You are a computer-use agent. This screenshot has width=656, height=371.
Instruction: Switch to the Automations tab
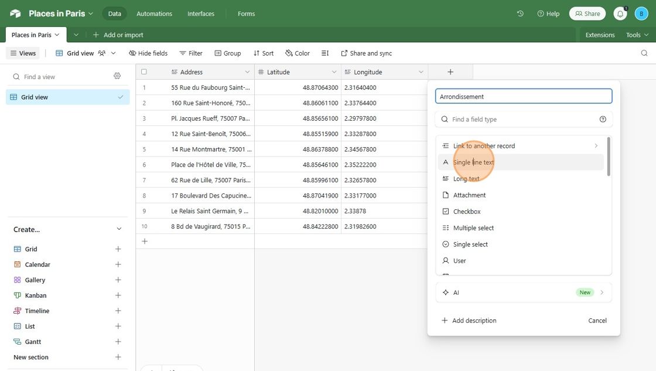[x=154, y=13]
